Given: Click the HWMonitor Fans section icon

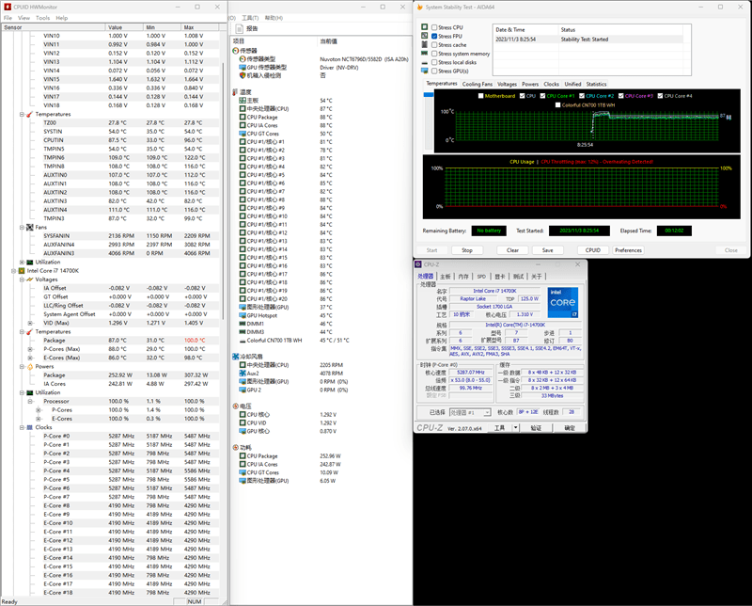Looking at the screenshot, I should click(30, 227).
